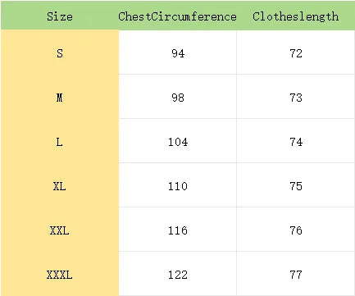Click the clothes length 72 cell

point(296,52)
